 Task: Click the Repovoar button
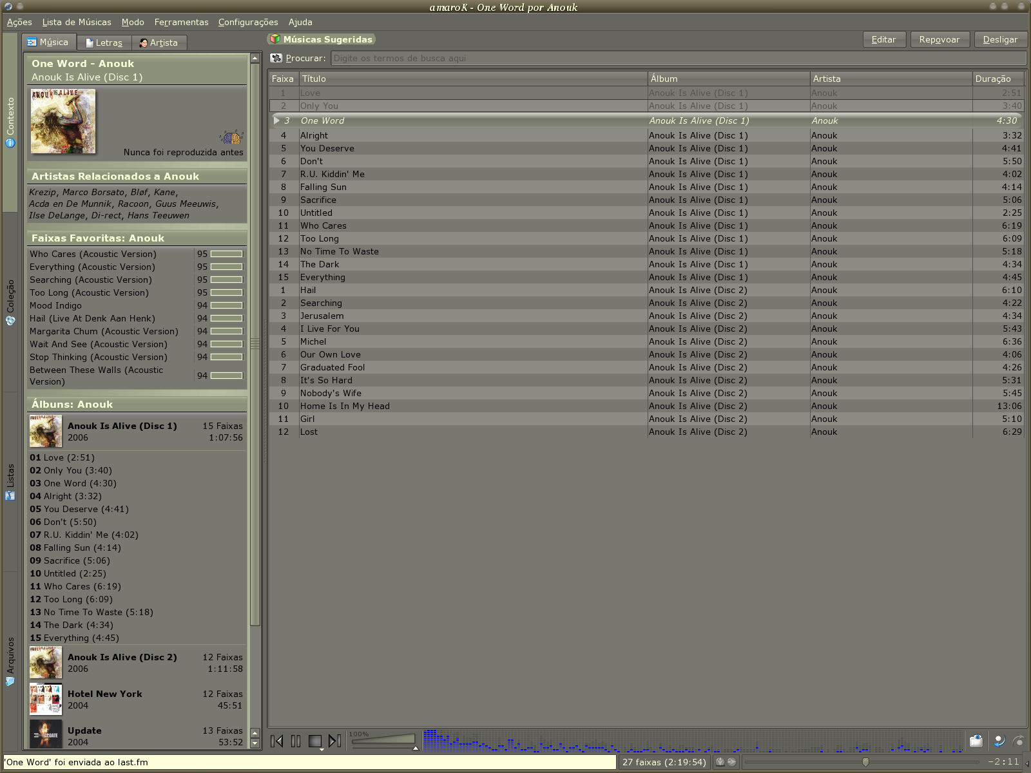(939, 39)
